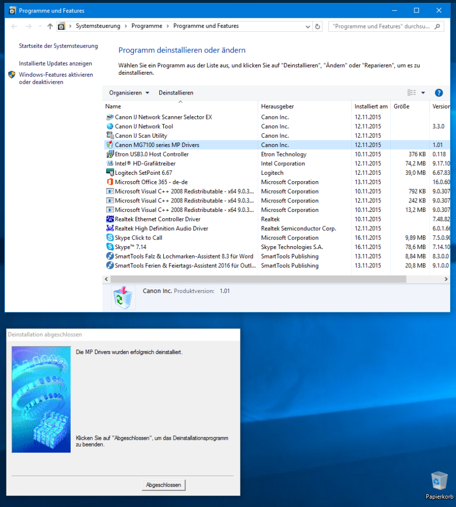The height and width of the screenshot is (507, 456).
Task: Open Installierte Updates anzeigen link
Action: click(x=55, y=63)
